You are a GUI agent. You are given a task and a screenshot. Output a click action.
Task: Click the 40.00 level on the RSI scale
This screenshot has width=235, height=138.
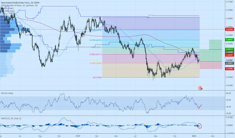[x=228, y=107]
